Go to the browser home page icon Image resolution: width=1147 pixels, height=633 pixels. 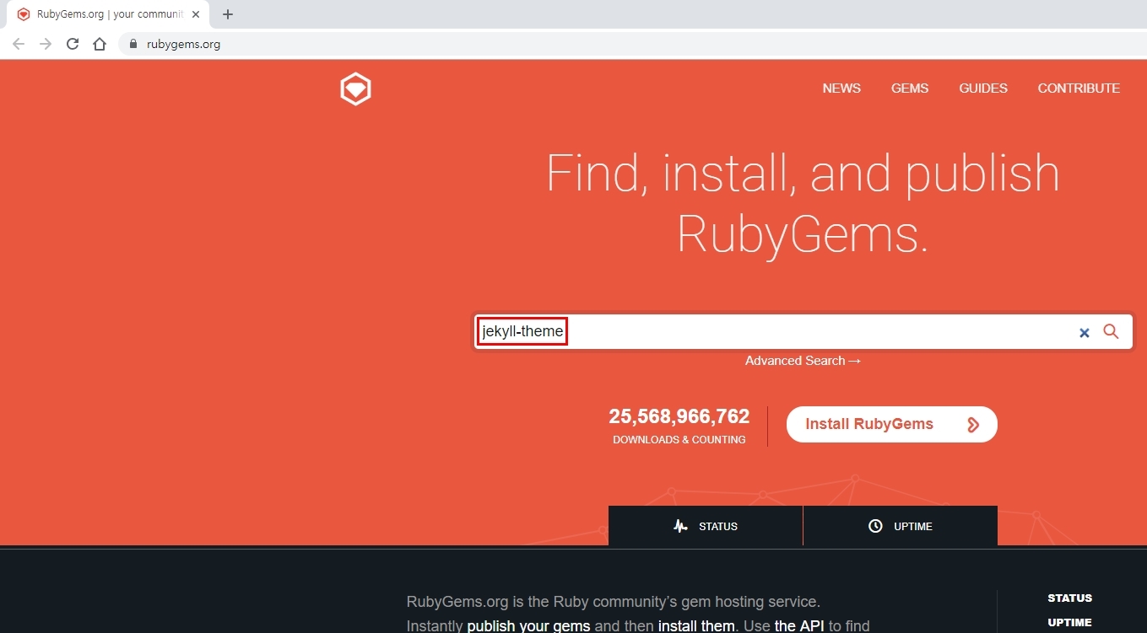[x=100, y=44]
